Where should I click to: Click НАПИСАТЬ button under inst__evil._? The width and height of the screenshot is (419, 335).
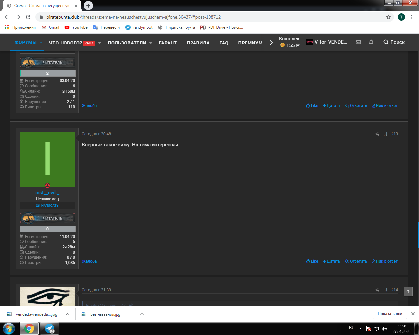click(47, 205)
